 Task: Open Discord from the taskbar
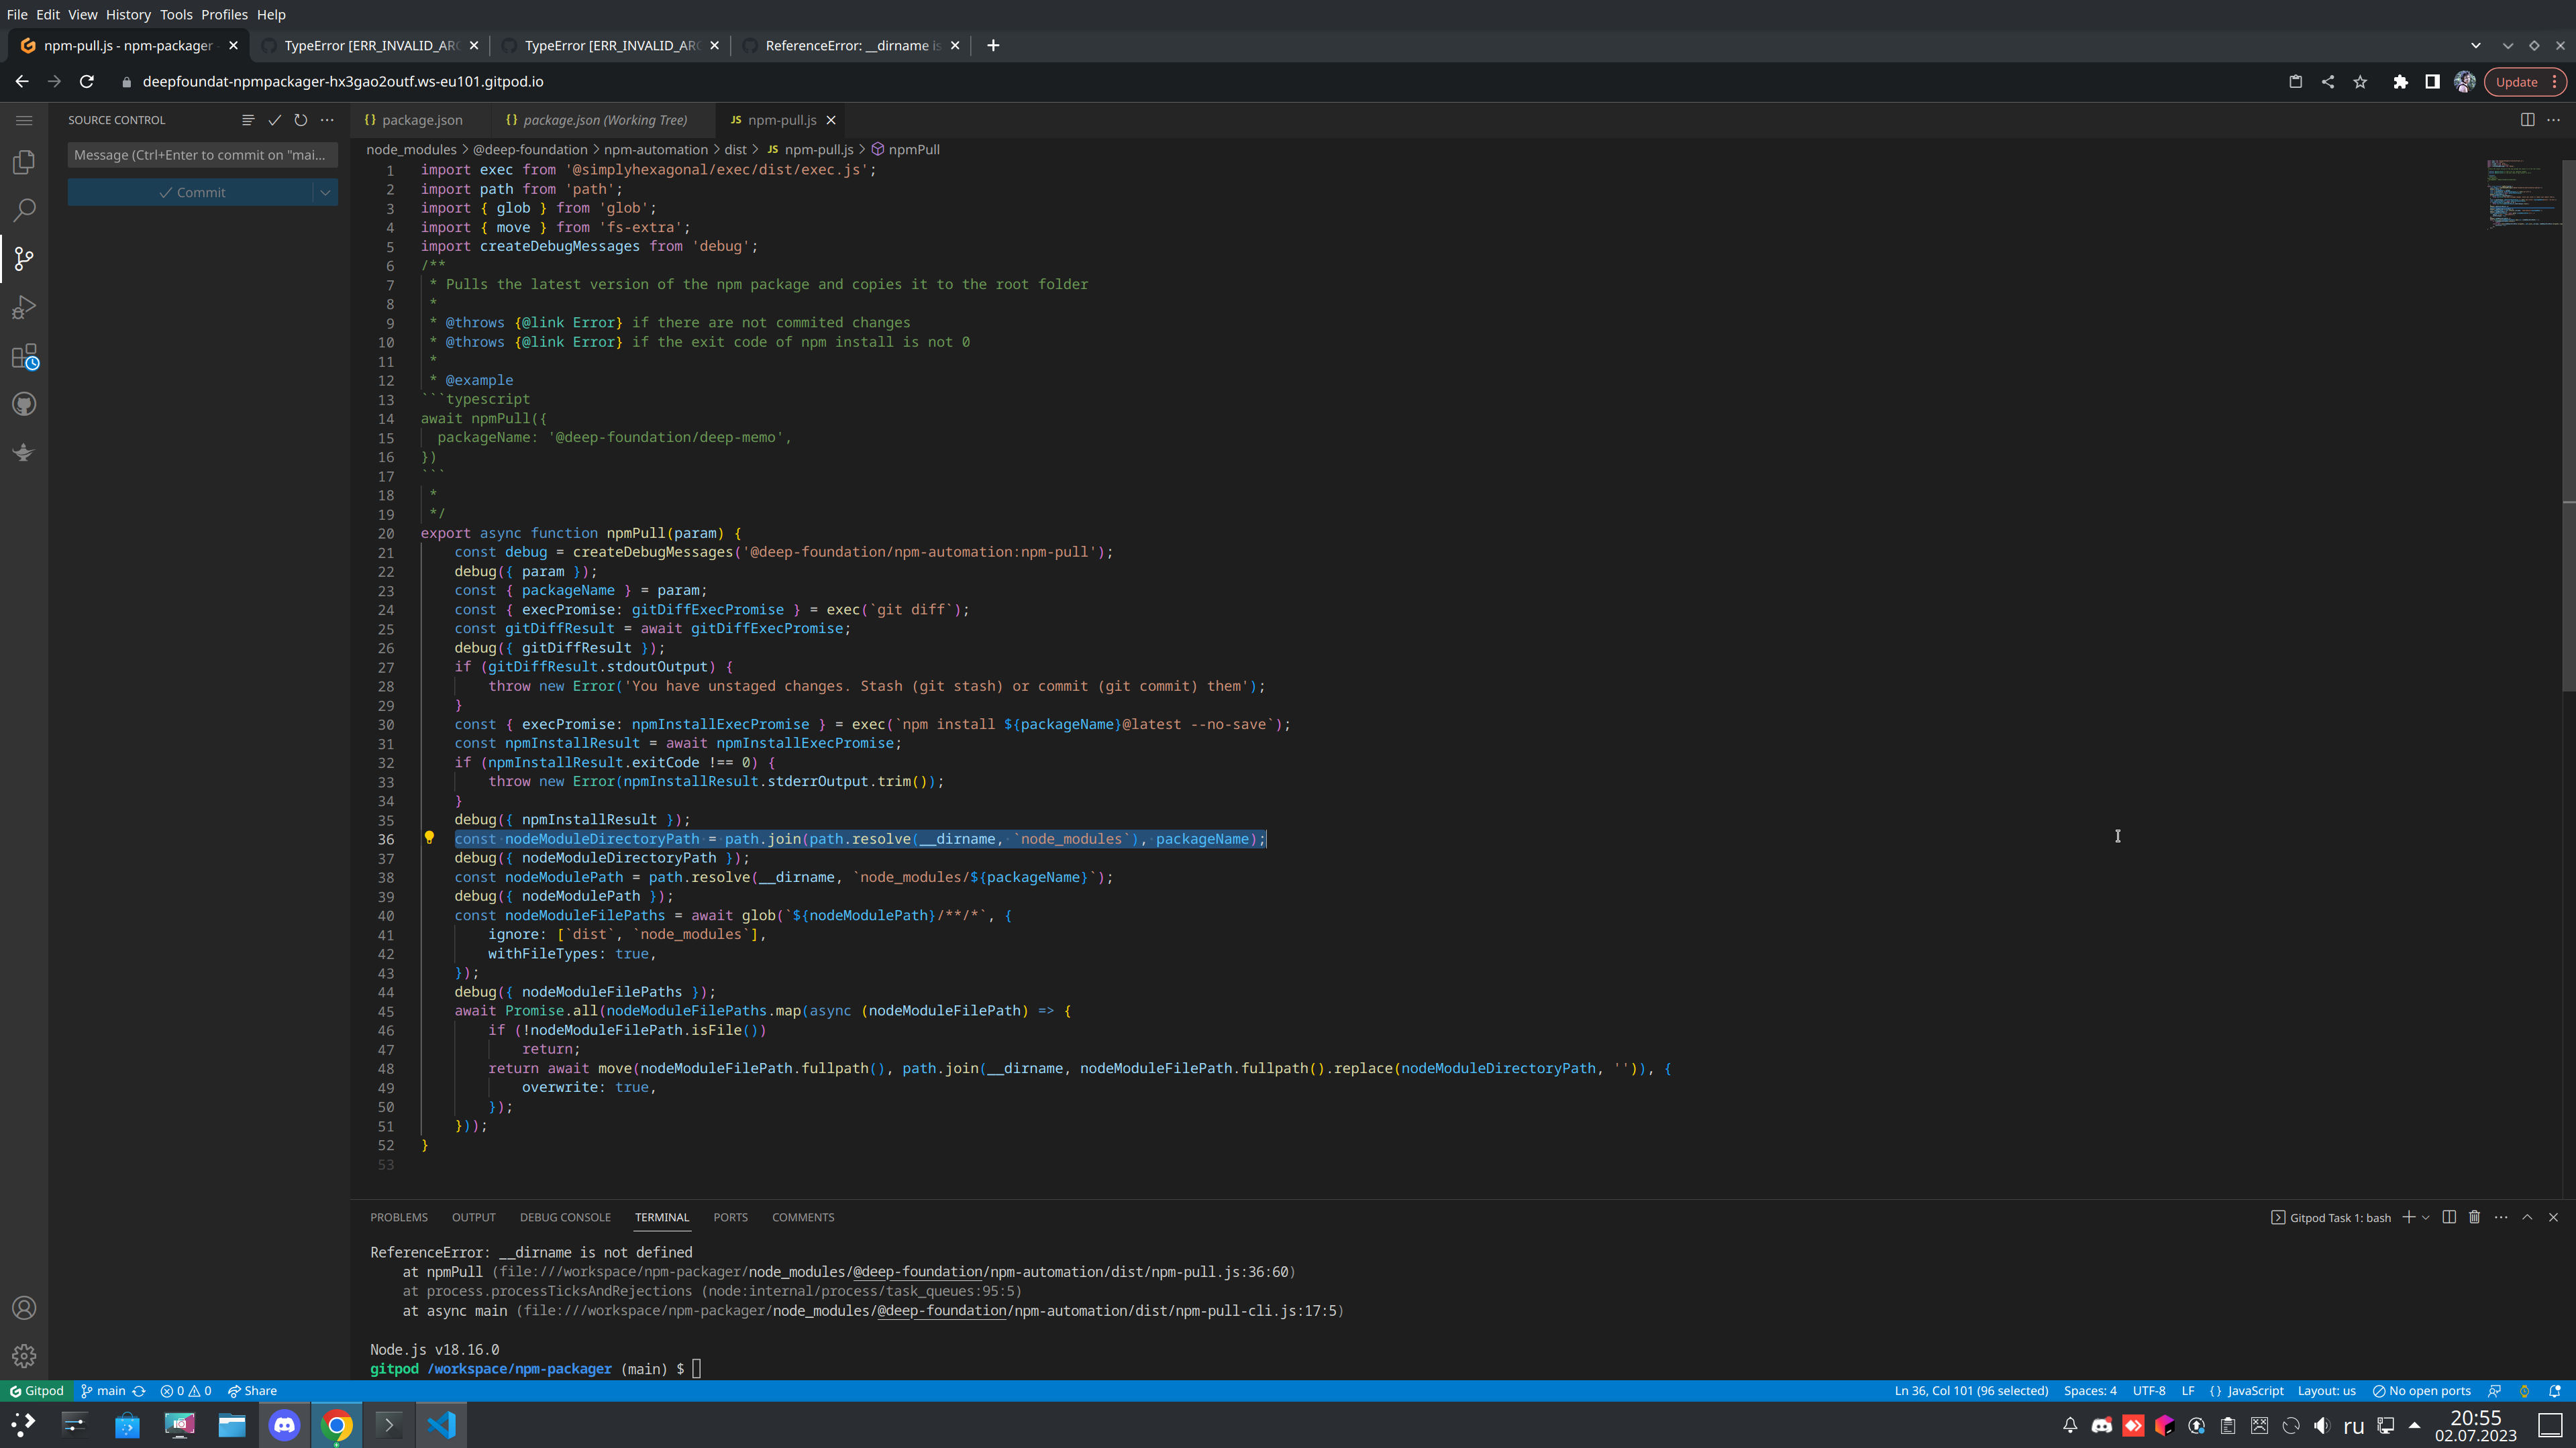(284, 1425)
